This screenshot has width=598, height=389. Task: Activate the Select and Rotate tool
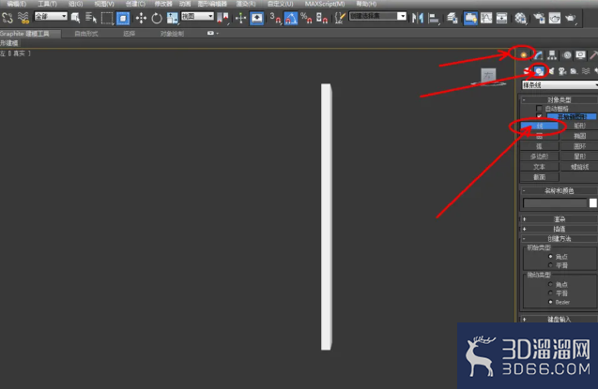(x=157, y=18)
